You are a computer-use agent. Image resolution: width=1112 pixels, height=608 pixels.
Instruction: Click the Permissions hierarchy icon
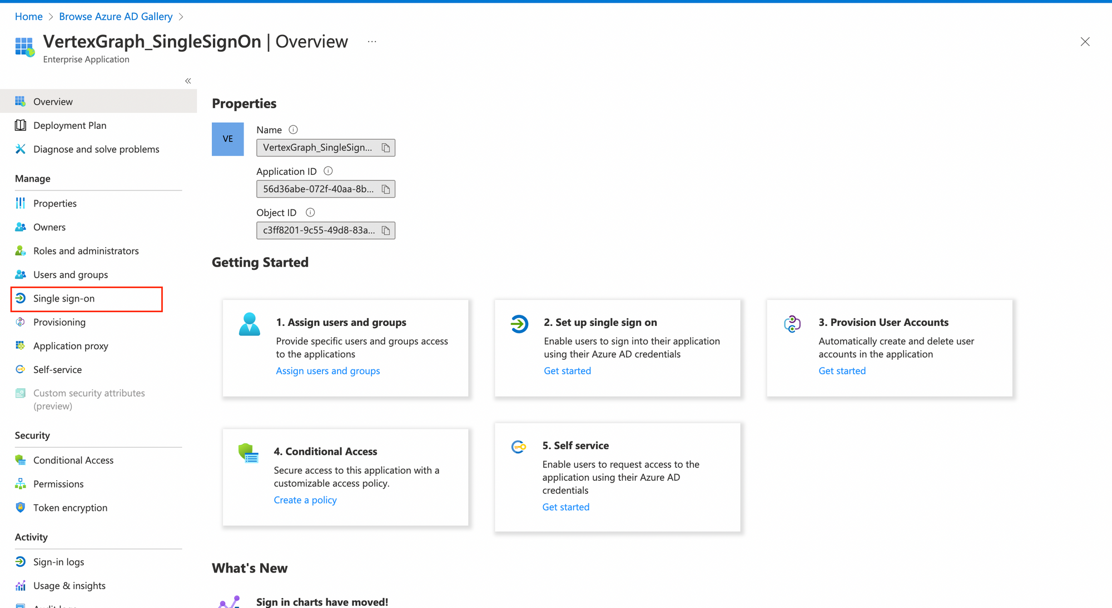coord(21,484)
